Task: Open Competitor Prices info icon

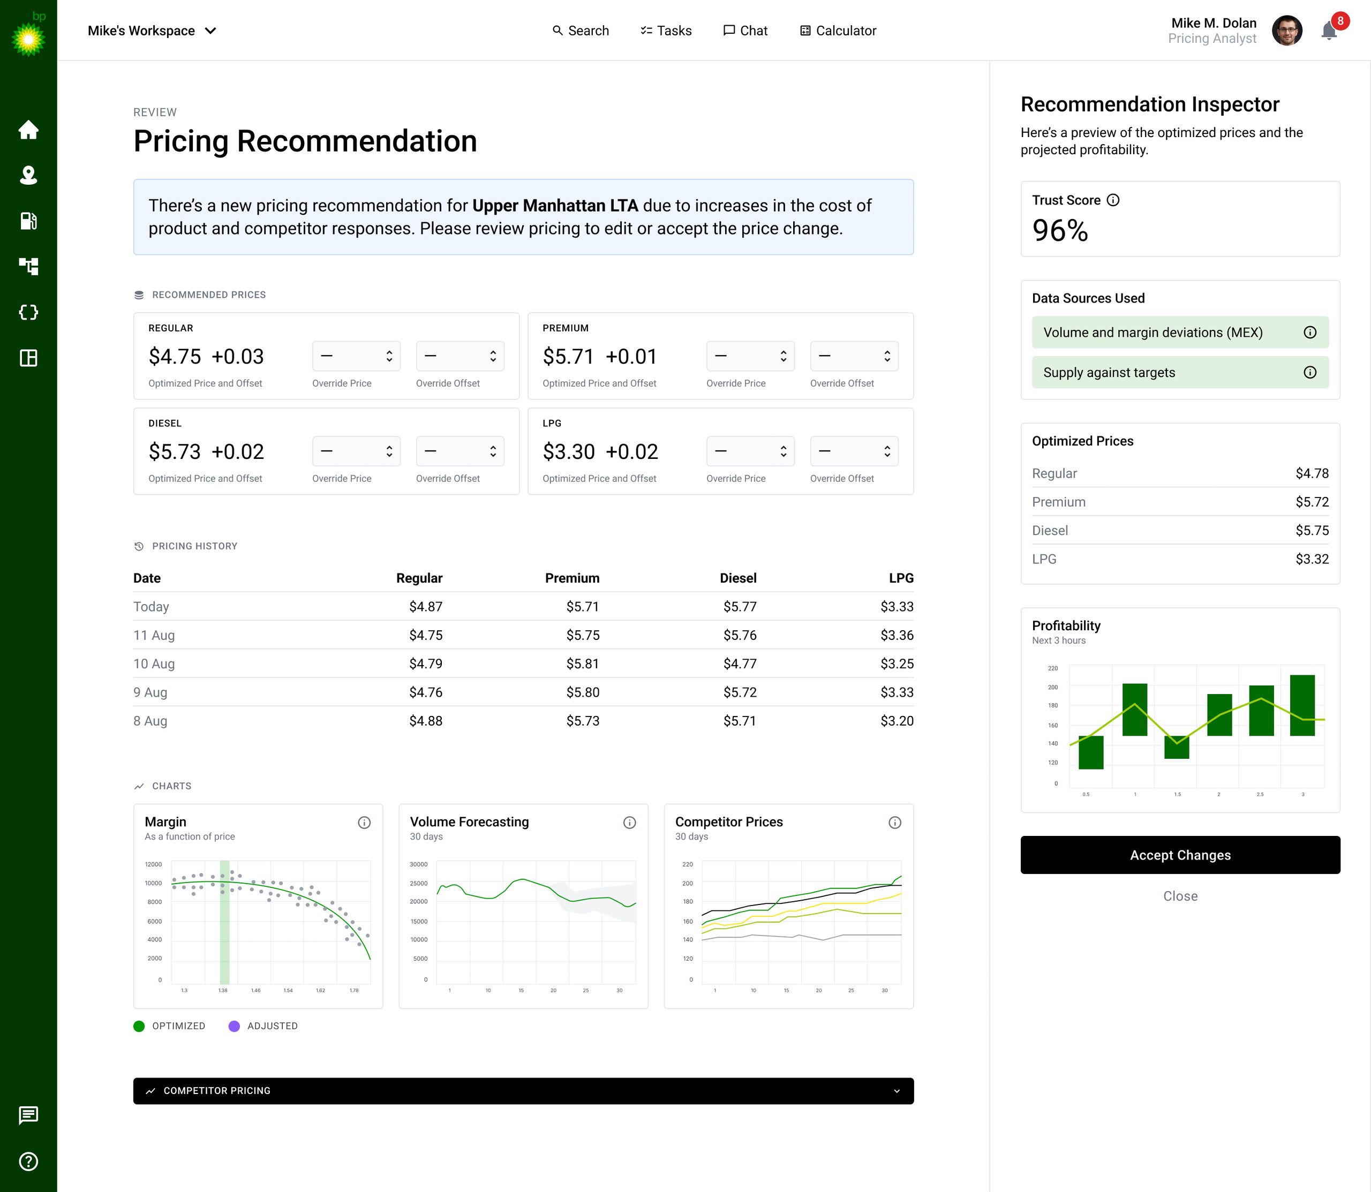Action: [x=895, y=823]
